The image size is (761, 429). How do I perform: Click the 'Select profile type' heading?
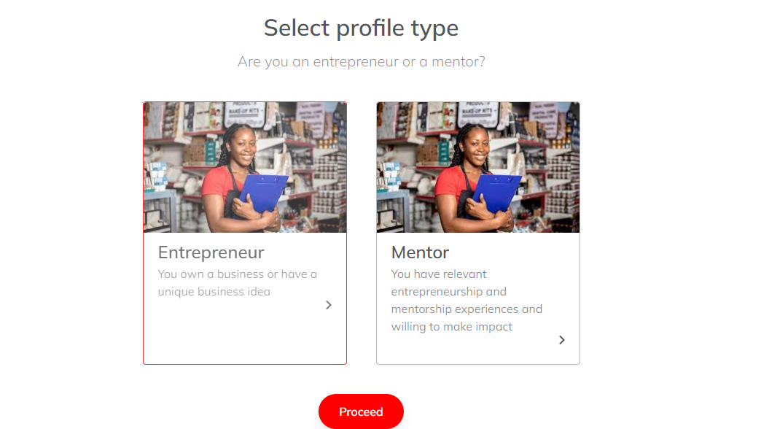point(361,28)
